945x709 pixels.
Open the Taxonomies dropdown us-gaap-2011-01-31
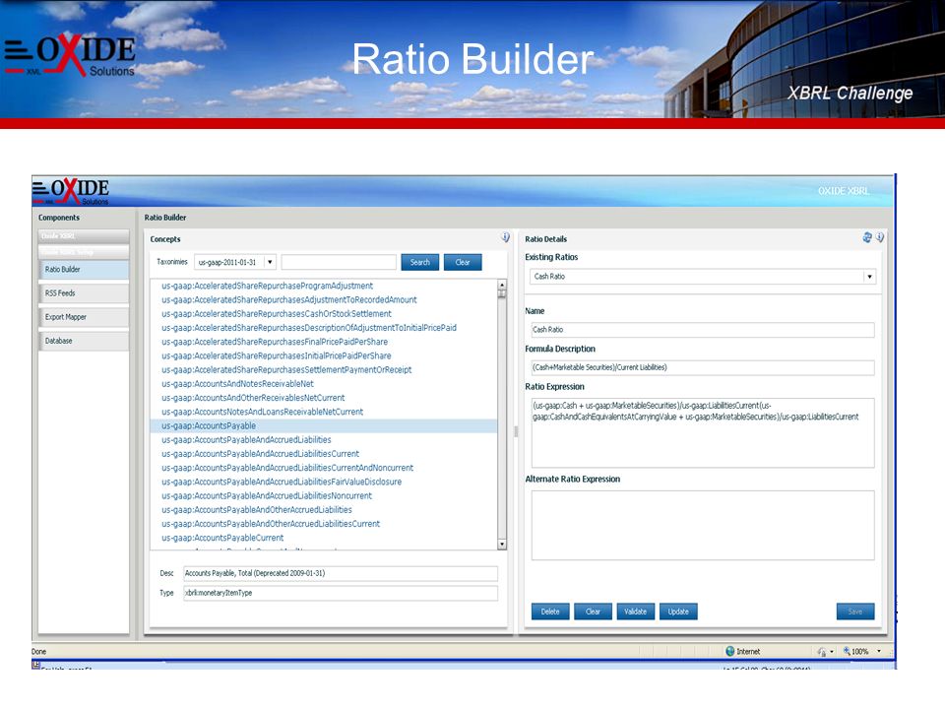(x=235, y=262)
